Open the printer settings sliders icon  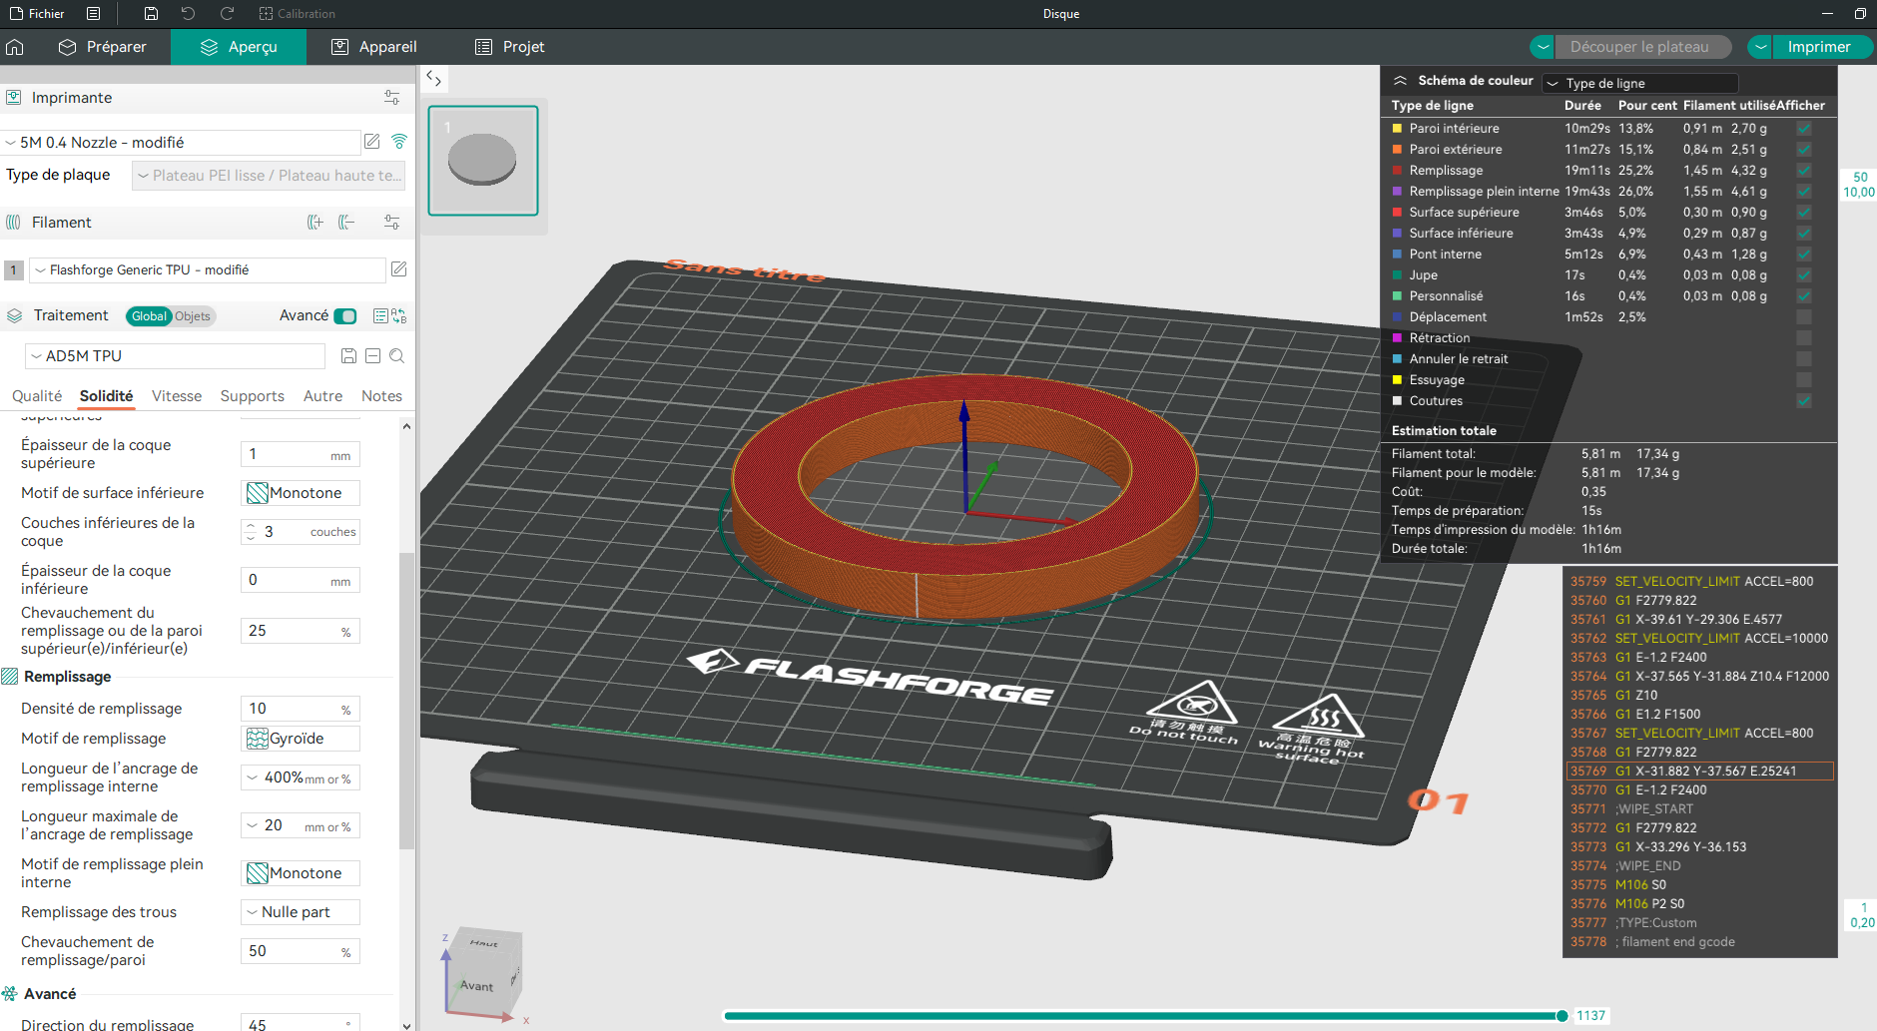391,98
